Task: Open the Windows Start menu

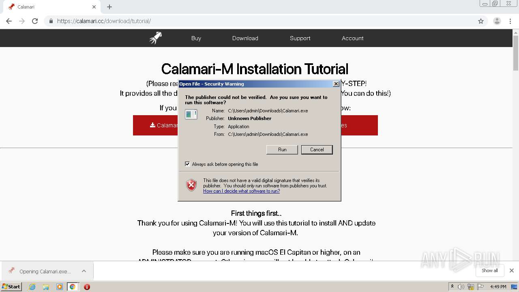Action: 11,286
